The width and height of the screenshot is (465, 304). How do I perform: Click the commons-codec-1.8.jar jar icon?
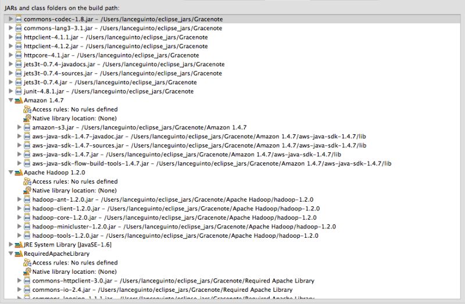(19, 19)
